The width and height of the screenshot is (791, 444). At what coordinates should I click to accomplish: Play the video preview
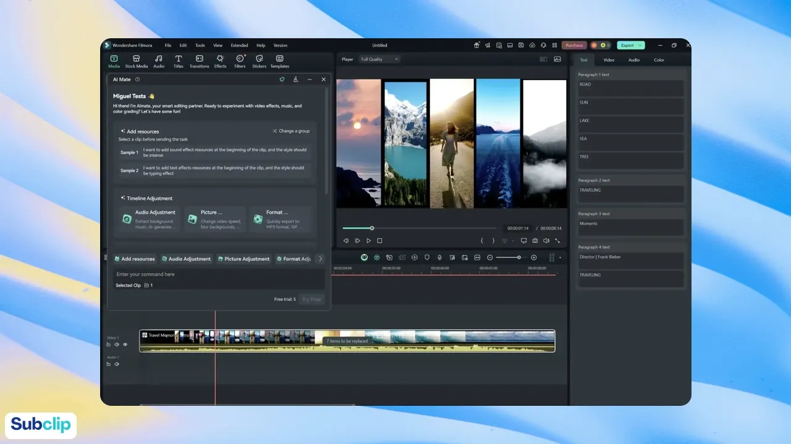[369, 240]
